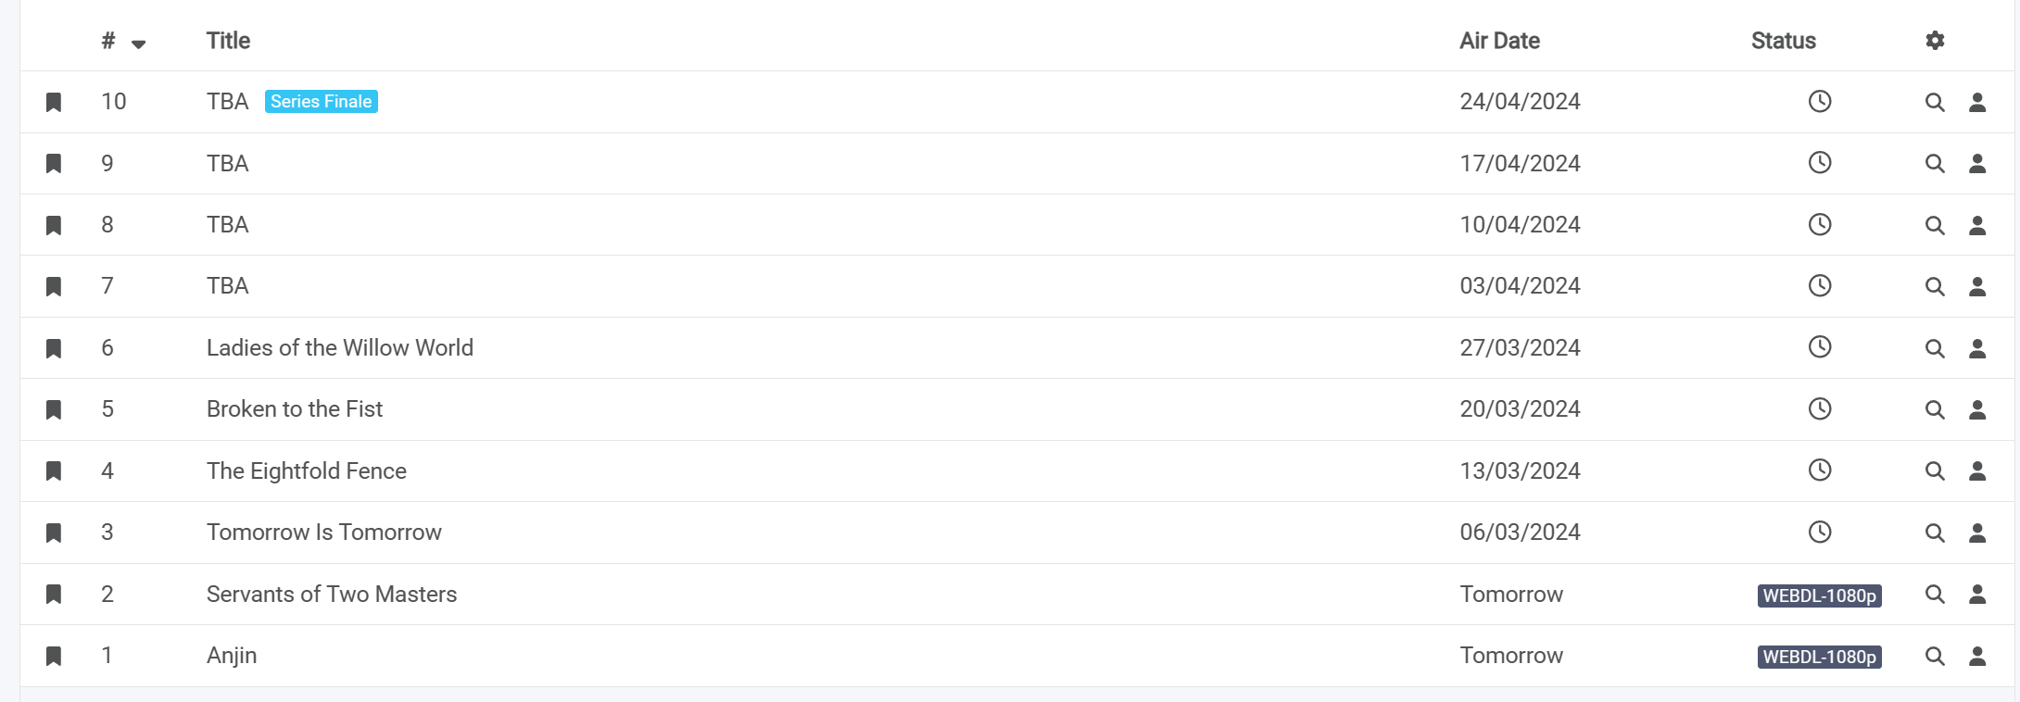The height and width of the screenshot is (702, 2020).
Task: Search for Series Finale episode automatically
Action: (x=1935, y=102)
